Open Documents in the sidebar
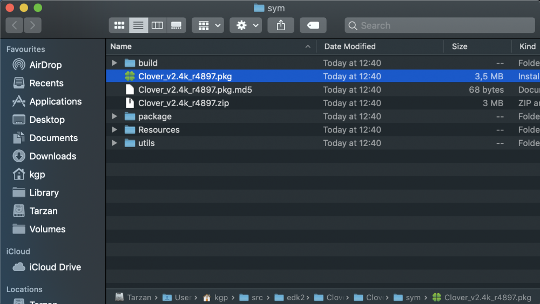The image size is (540, 304). tap(53, 137)
